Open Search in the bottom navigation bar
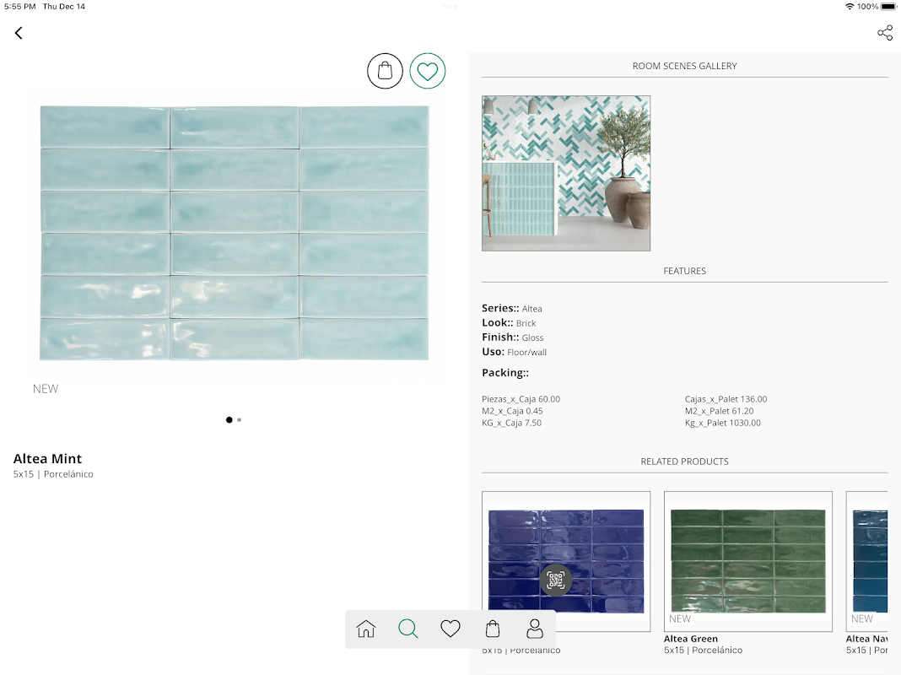901x675 pixels. pyautogui.click(x=408, y=629)
